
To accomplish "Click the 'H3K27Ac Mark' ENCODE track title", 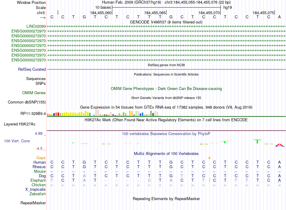I will click(x=166, y=120).
